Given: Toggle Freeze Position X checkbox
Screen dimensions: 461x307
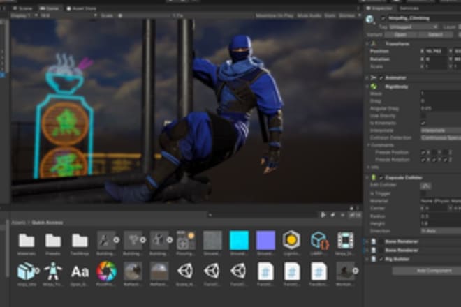Looking at the screenshot, I should click(423, 153).
